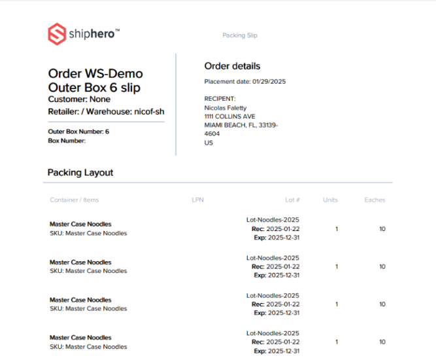Screen dimensions: 436x358
Task: Select the Outer Box Number: 6 field
Action: [78, 132]
